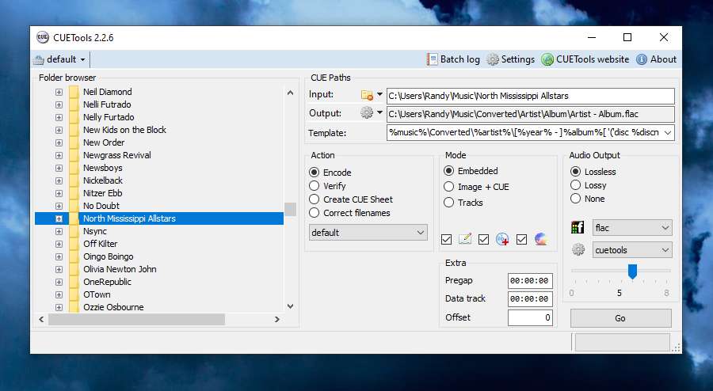This screenshot has width=713, height=391.
Task: Click the flac format icon in Audio Output
Action: 578,227
